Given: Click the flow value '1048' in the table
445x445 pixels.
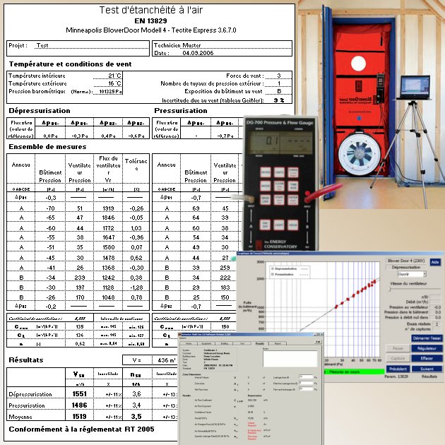Looking at the screenshot, I should (108, 297).
